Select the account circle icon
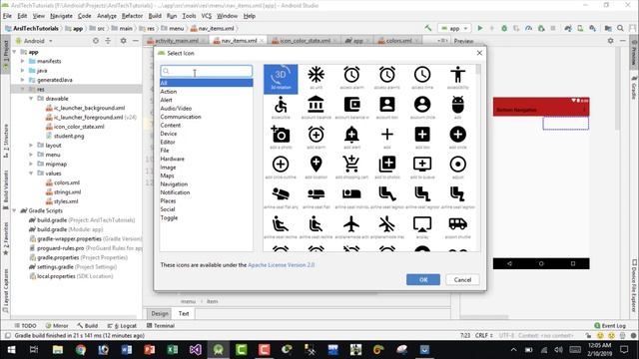The width and height of the screenshot is (639, 359). pyautogui.click(x=422, y=105)
